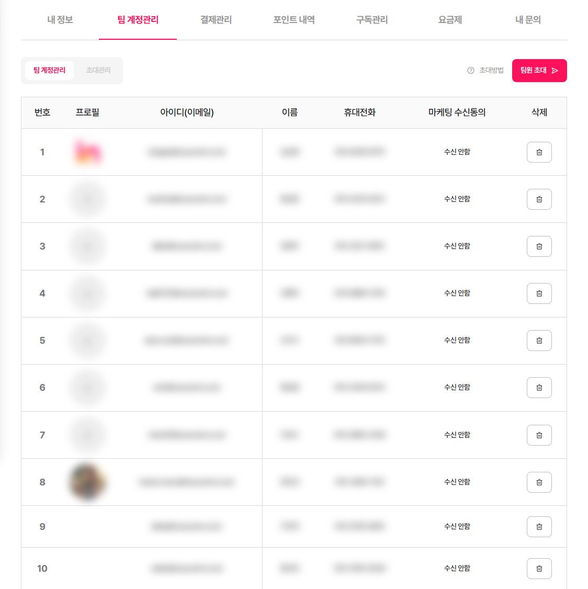Click the trash icon next to member 8
Screen dimensions: 588x589
(x=539, y=482)
